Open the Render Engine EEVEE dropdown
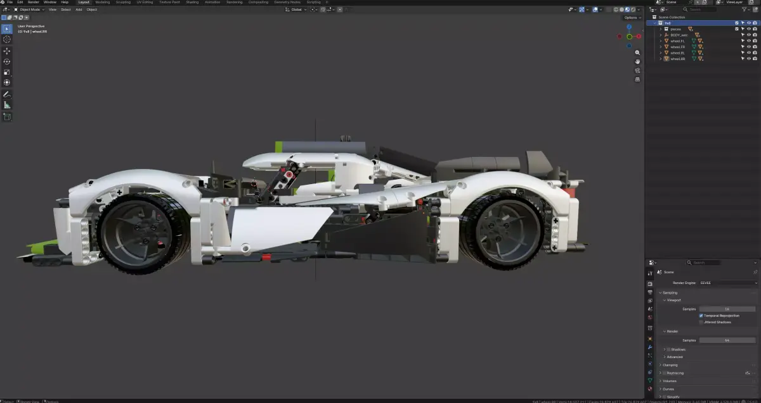Image resolution: width=761 pixels, height=403 pixels. pos(727,283)
